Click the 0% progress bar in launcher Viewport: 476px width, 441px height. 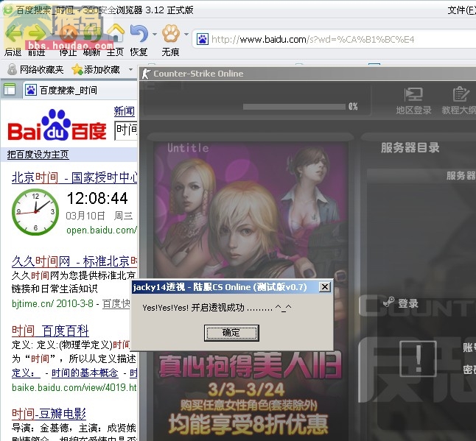294,107
